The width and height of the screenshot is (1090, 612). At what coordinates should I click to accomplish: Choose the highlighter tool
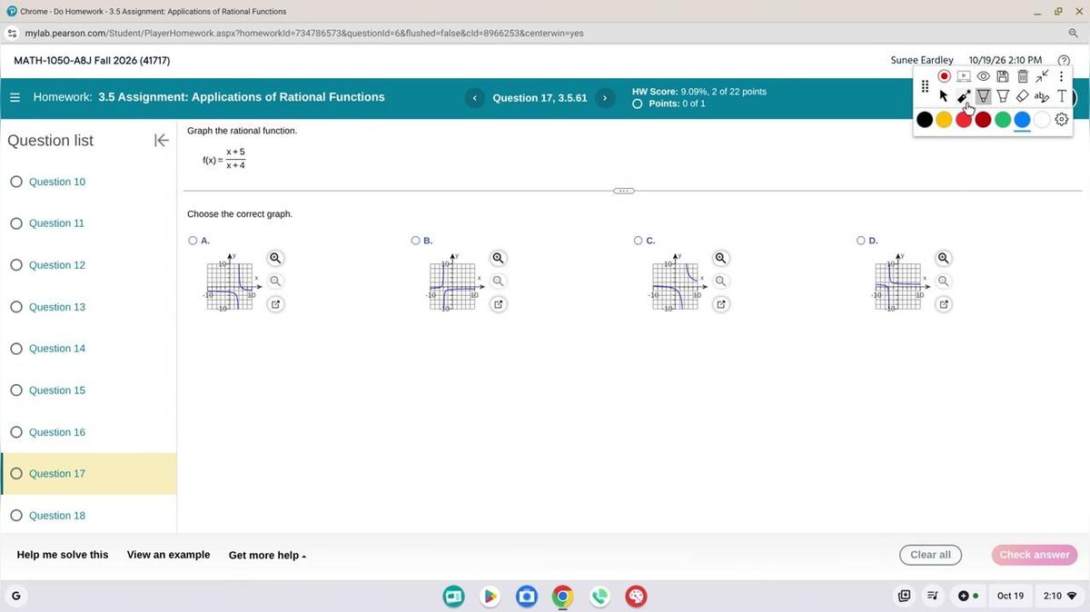click(x=1003, y=96)
